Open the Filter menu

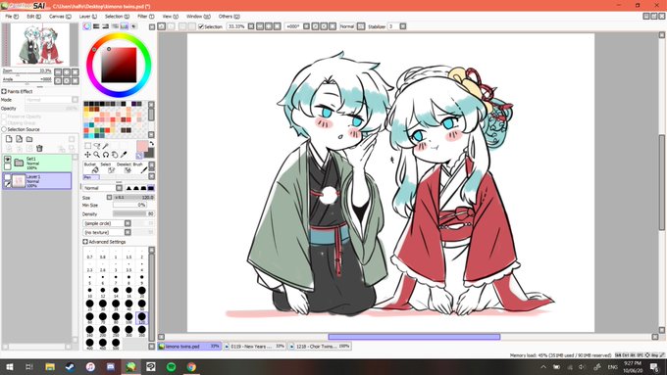pos(146,16)
